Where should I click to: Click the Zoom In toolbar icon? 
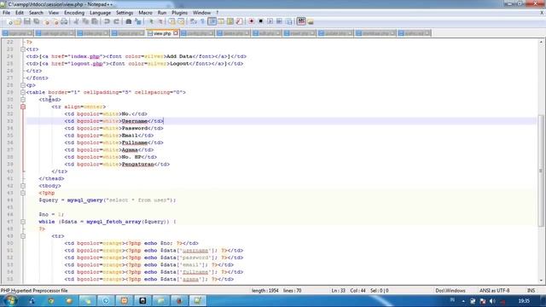pos(151,21)
